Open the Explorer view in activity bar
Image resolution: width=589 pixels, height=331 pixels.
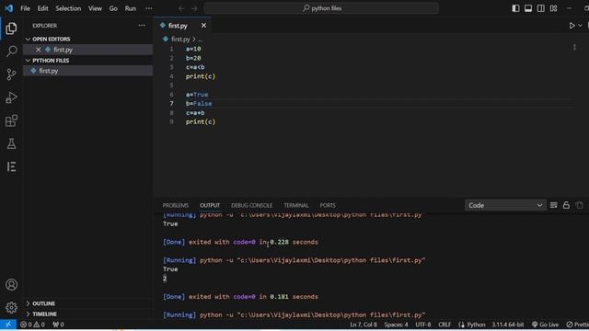click(x=11, y=29)
